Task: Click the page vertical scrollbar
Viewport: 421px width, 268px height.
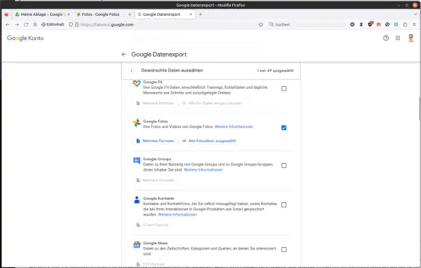Action: 419,109
